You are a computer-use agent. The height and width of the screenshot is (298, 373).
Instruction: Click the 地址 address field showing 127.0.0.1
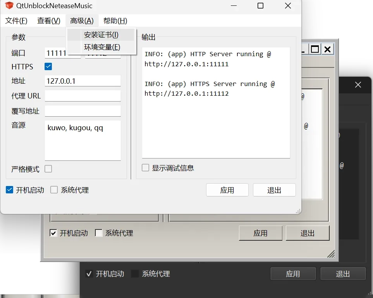pyautogui.click(x=83, y=81)
